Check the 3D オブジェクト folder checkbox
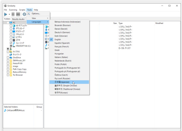Screen dimensions: 182x131 11,25
